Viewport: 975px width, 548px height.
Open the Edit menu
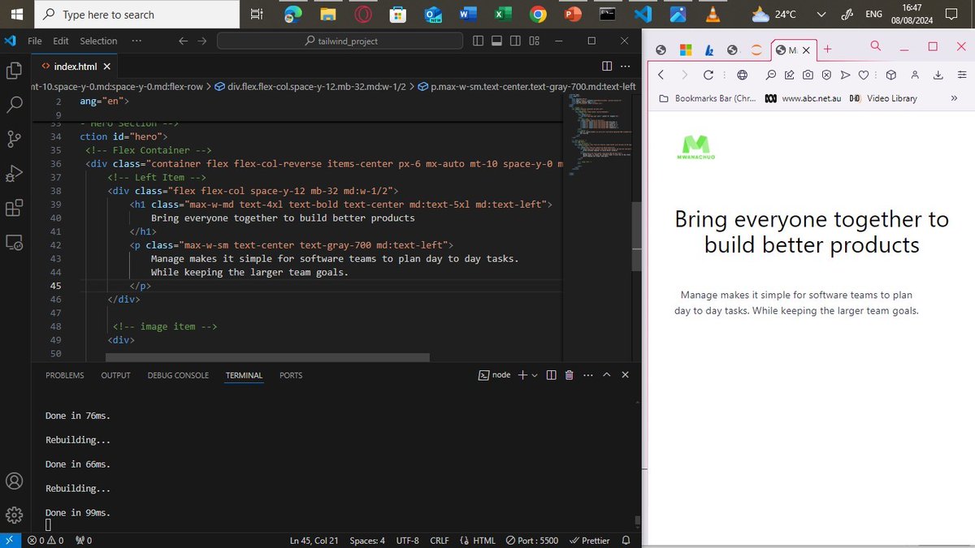(61, 41)
